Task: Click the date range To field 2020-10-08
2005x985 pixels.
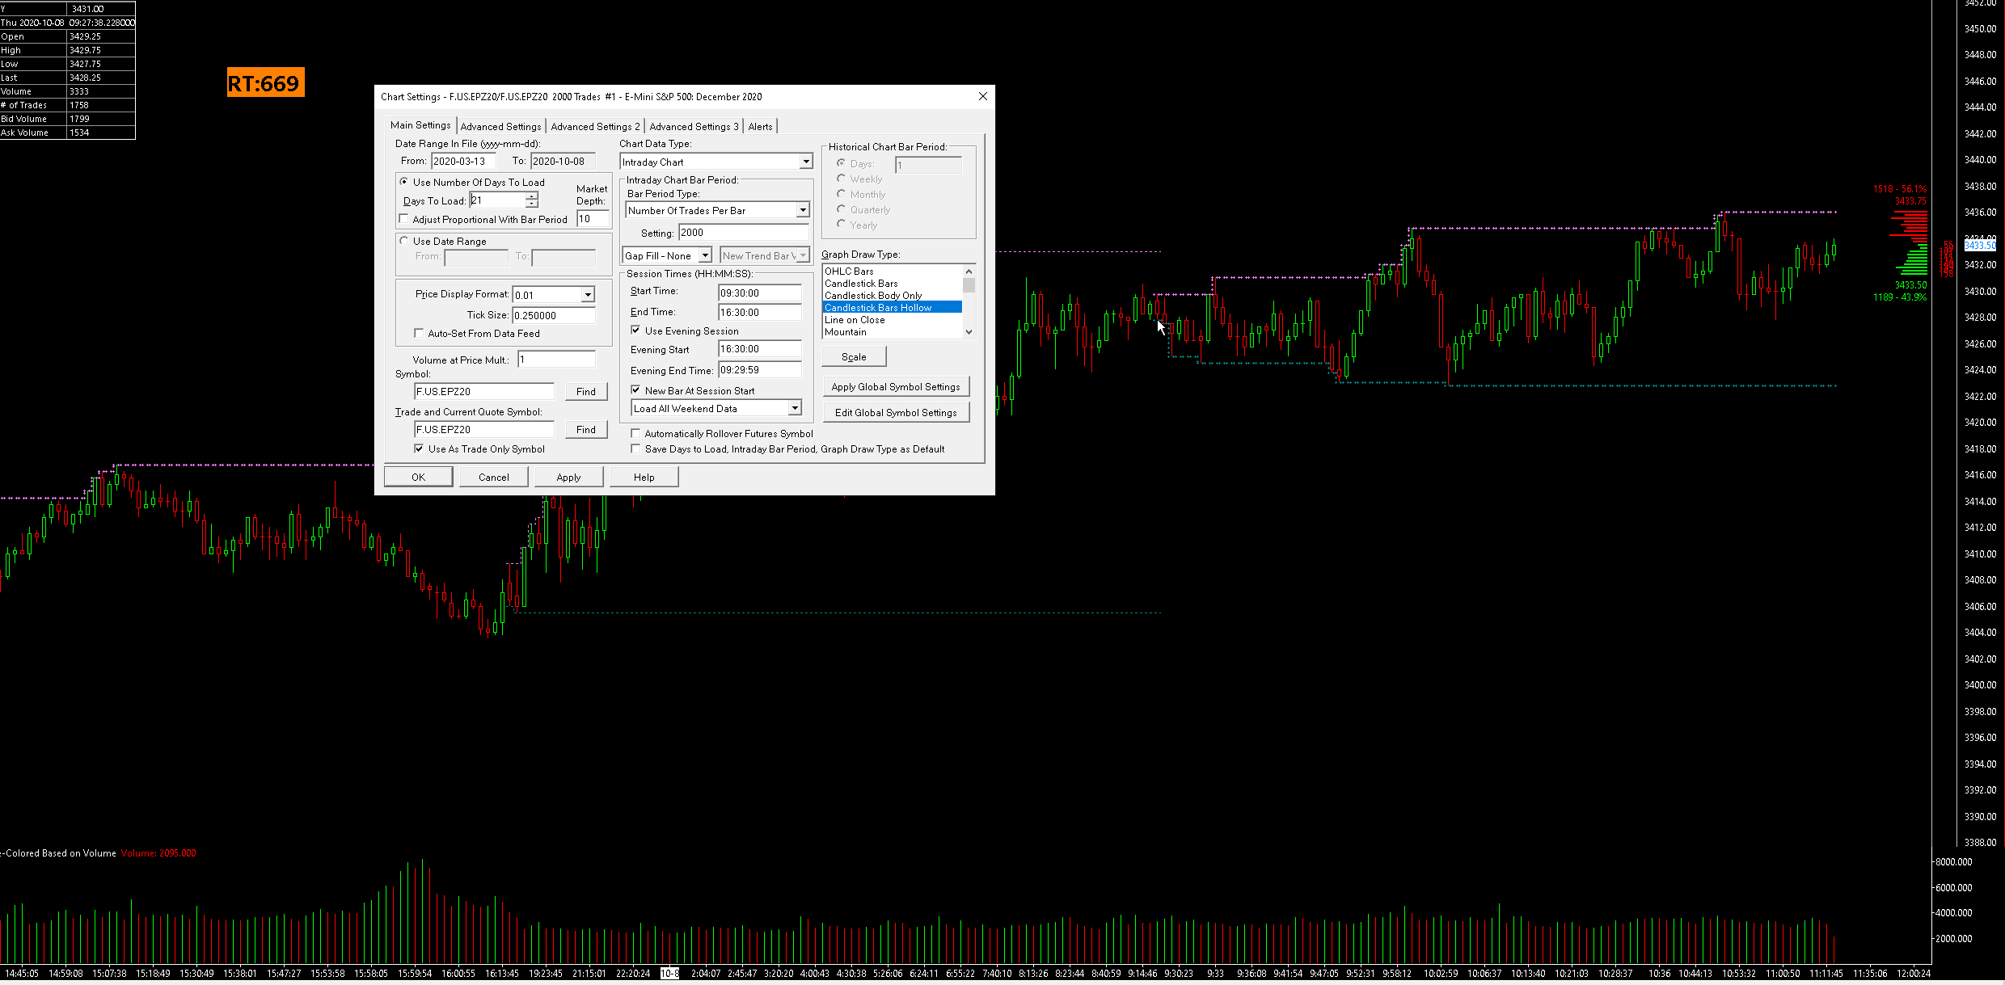Action: 563,161
